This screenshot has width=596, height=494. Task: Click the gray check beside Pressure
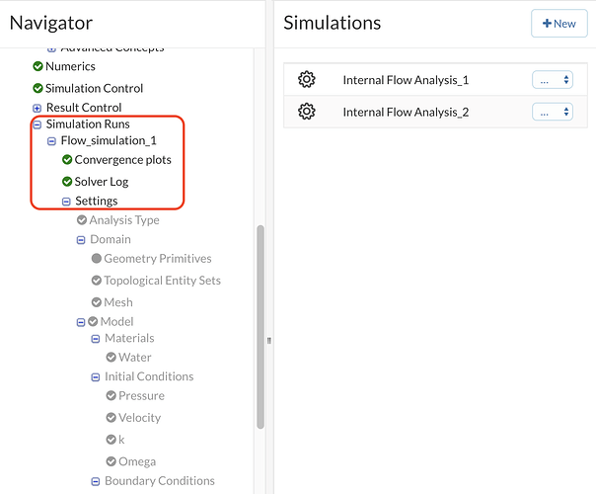click(111, 395)
